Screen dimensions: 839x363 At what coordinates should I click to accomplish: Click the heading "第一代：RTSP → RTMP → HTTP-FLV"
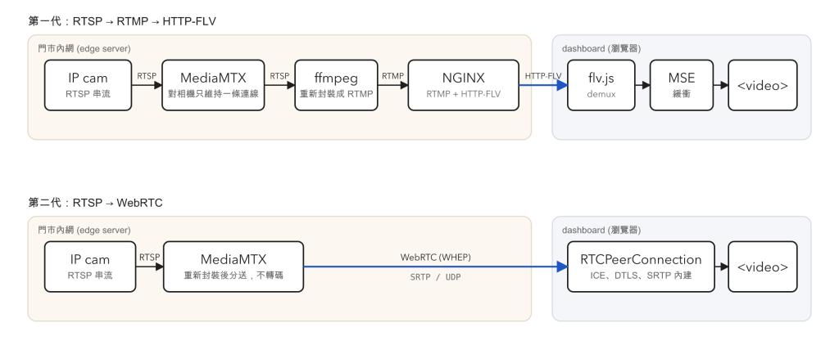coord(122,21)
